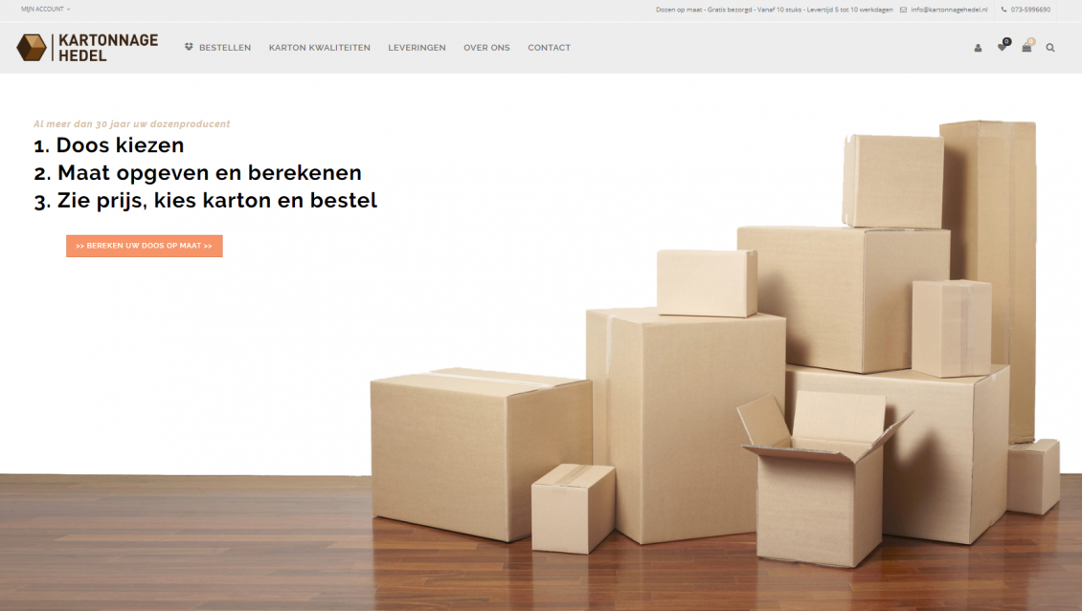1082x611 pixels.
Task: Click the info@kartonnagehedel.nl email link
Action: 949,10
